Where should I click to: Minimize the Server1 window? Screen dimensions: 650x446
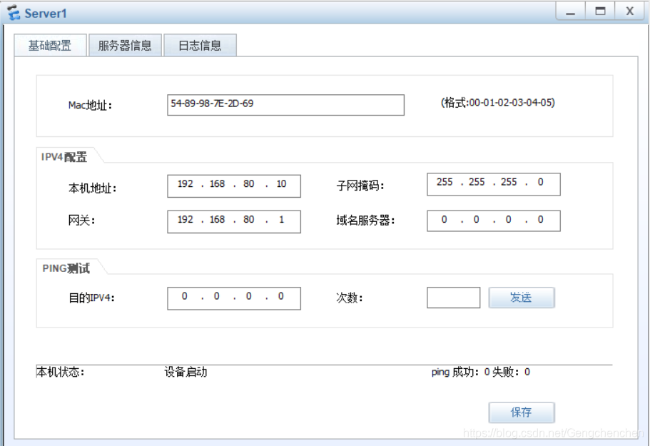coord(570,11)
